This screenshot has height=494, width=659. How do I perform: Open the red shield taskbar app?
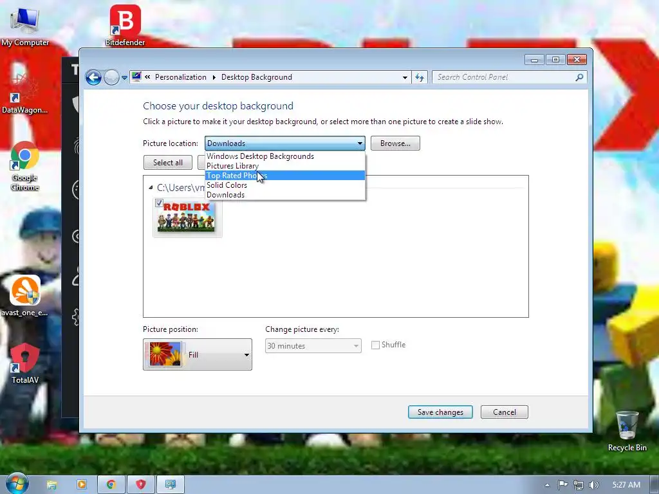coord(141,484)
